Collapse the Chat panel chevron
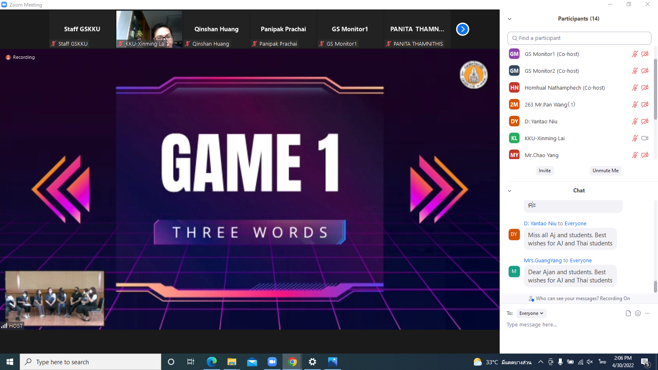Screen dimensions: 658x370 (x=510, y=191)
